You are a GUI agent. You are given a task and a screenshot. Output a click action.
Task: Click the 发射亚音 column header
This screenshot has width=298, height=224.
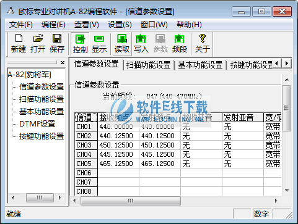243,117
